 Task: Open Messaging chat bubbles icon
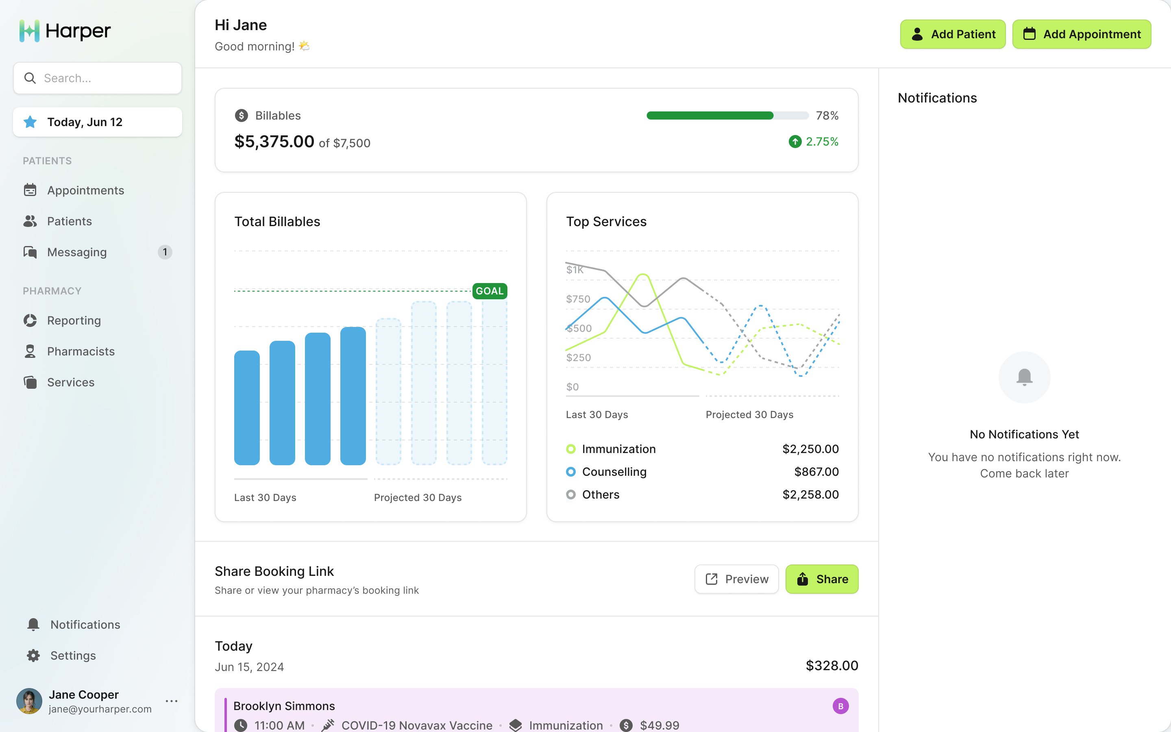[30, 252]
